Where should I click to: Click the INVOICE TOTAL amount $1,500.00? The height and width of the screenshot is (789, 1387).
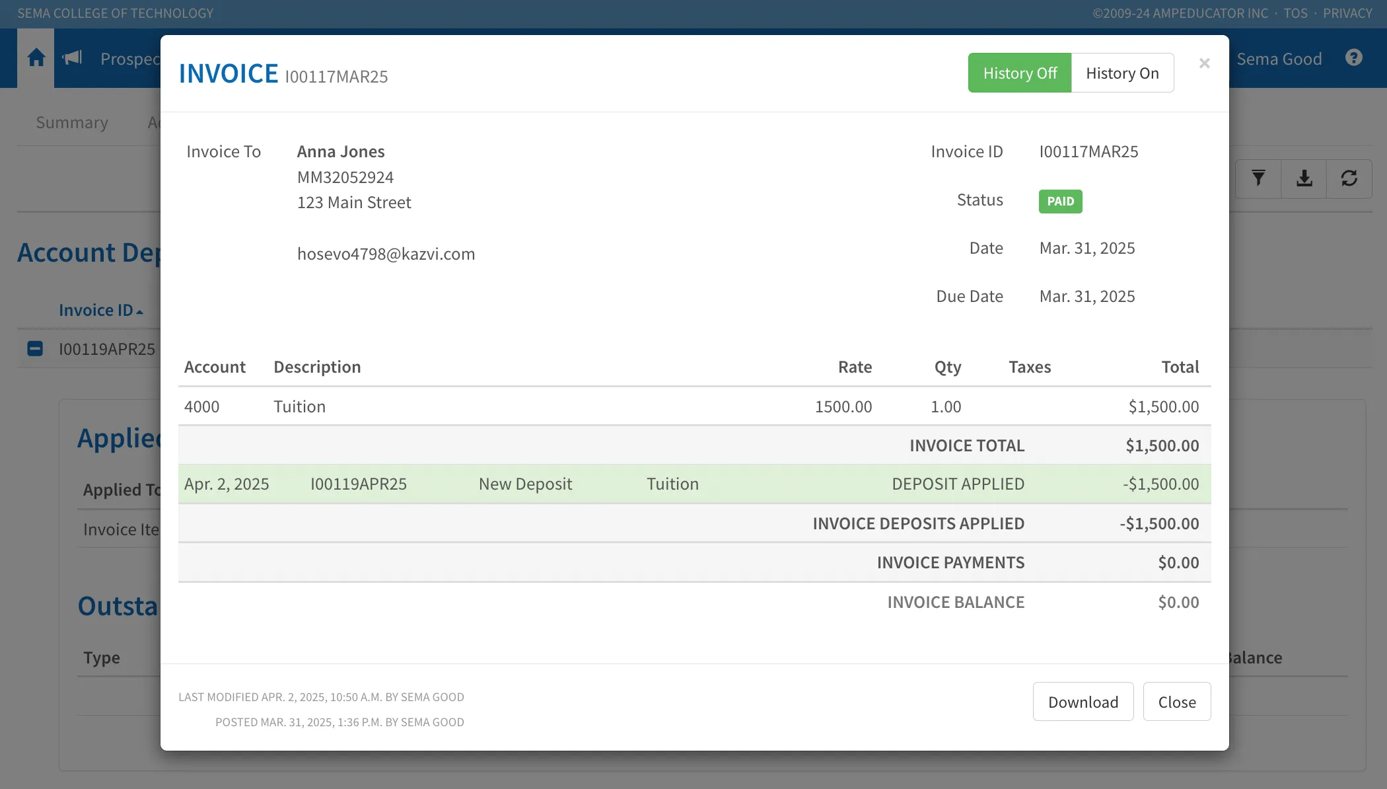click(x=1162, y=445)
